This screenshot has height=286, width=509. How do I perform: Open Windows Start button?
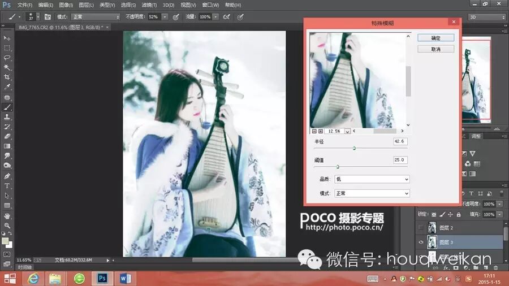10,279
